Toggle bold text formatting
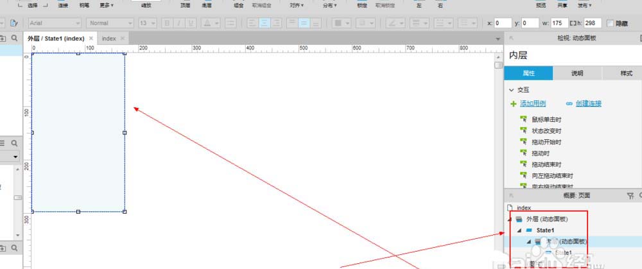This screenshot has height=269, width=642. [167, 23]
